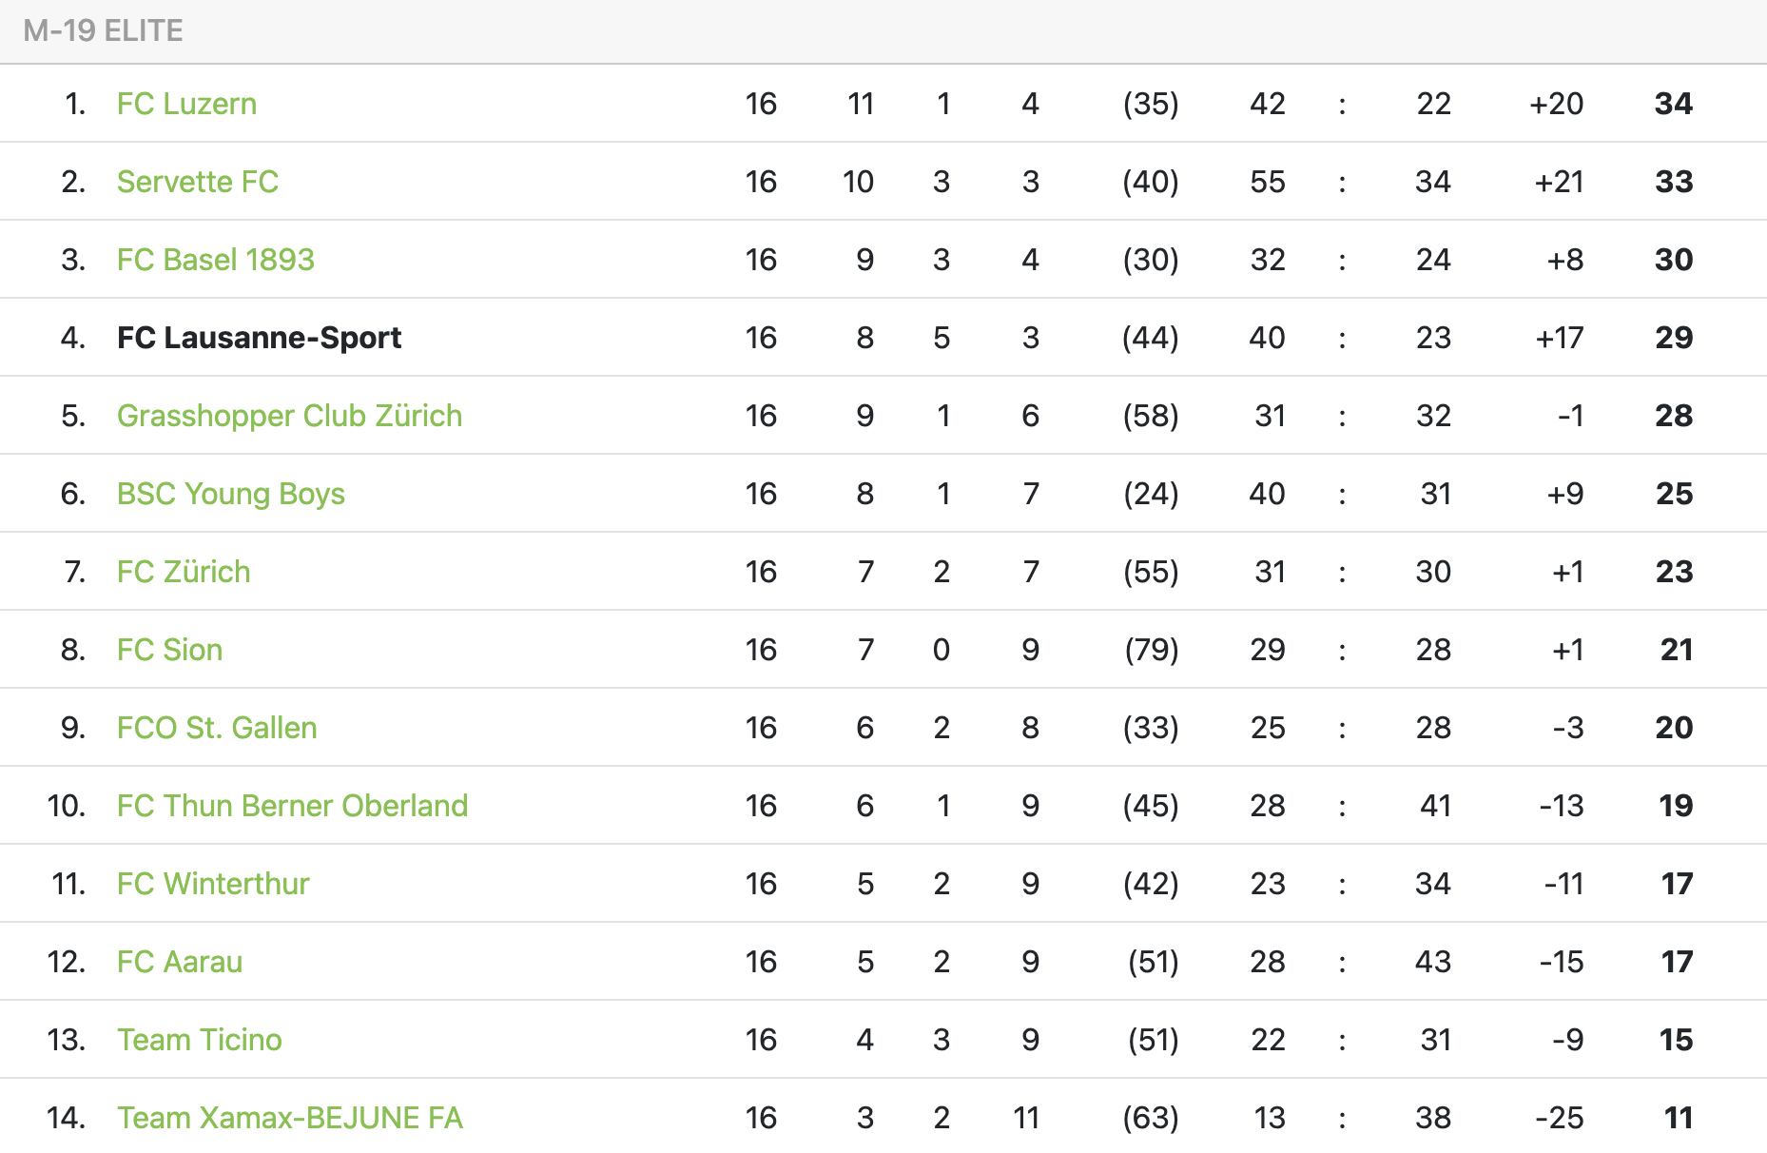
Task: Click the FC Zürich team link
Action: pos(184,572)
